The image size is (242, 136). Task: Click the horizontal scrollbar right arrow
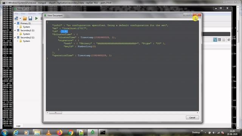click(x=197, y=113)
